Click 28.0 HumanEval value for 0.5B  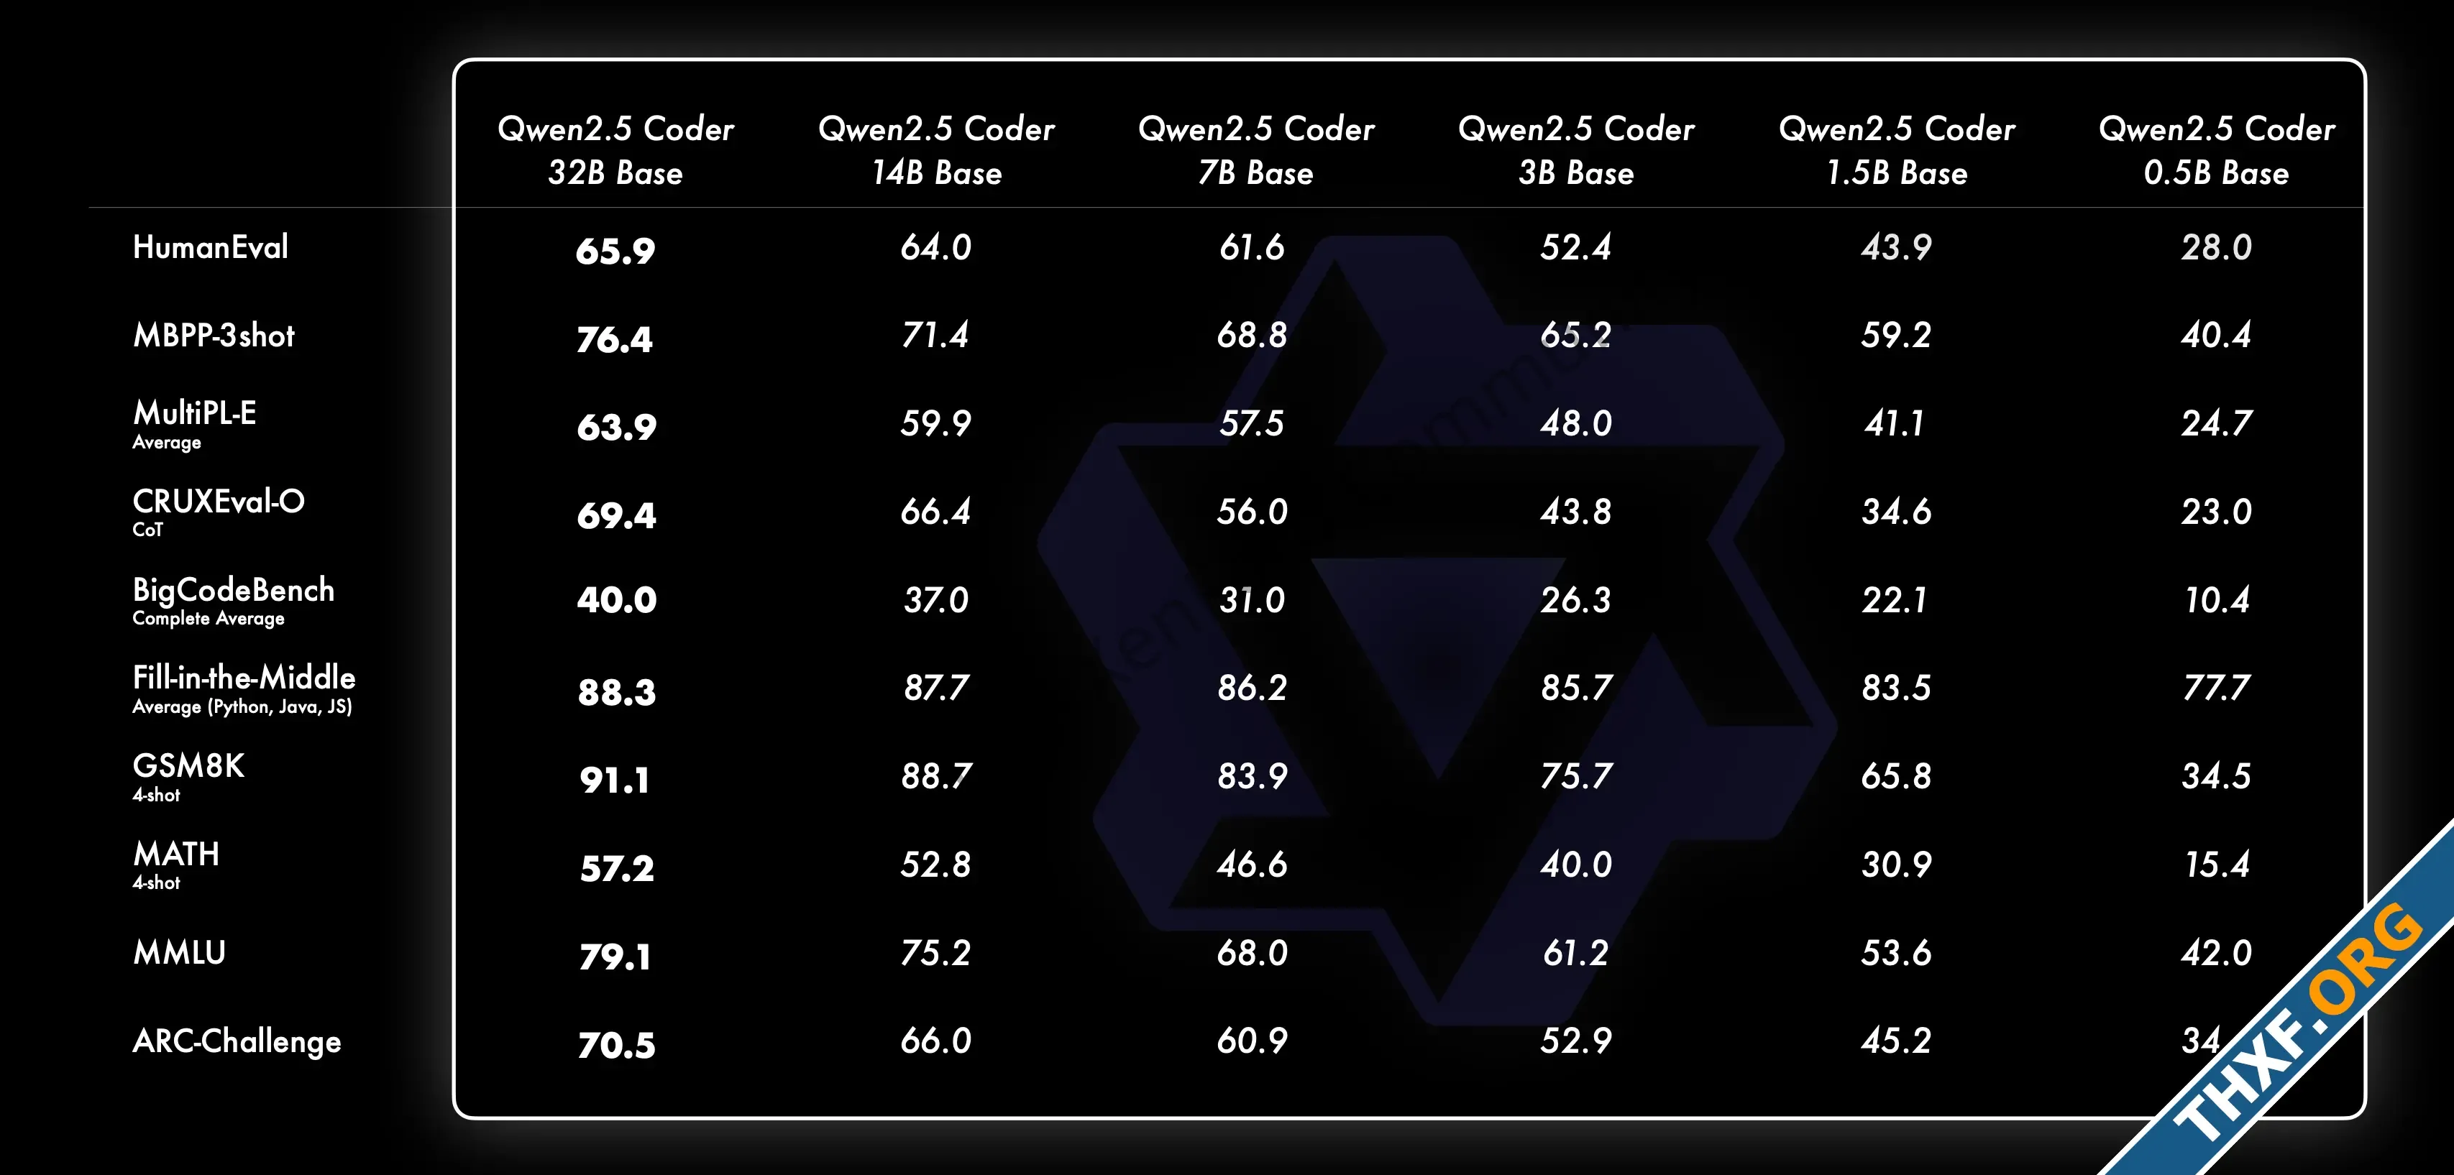(x=2217, y=247)
